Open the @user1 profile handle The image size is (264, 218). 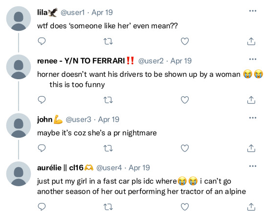point(72,13)
